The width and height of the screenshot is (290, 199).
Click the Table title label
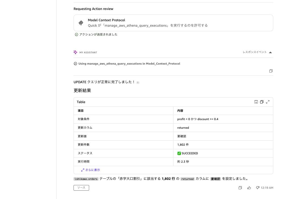(x=81, y=102)
